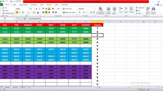Click the Format cells icon
Viewport: 163px width, 91px height.
pyautogui.click(x=131, y=9)
